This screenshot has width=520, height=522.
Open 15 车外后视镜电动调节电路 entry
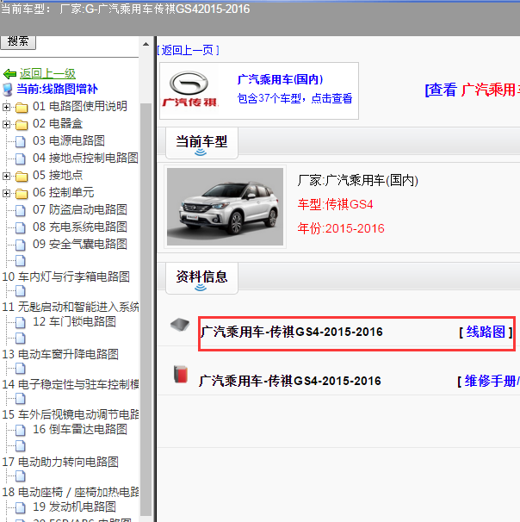point(71,414)
